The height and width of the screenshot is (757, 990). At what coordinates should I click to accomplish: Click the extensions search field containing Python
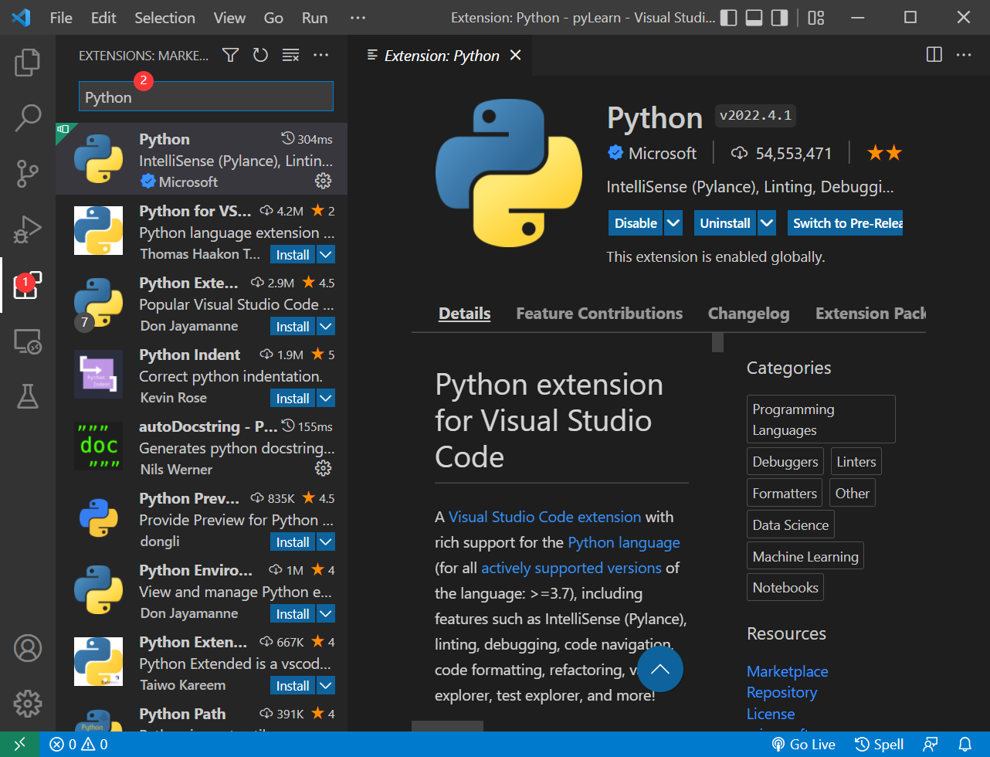(206, 97)
